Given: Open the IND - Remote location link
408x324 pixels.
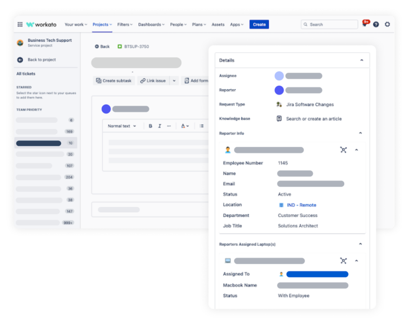Looking at the screenshot, I should 301,205.
